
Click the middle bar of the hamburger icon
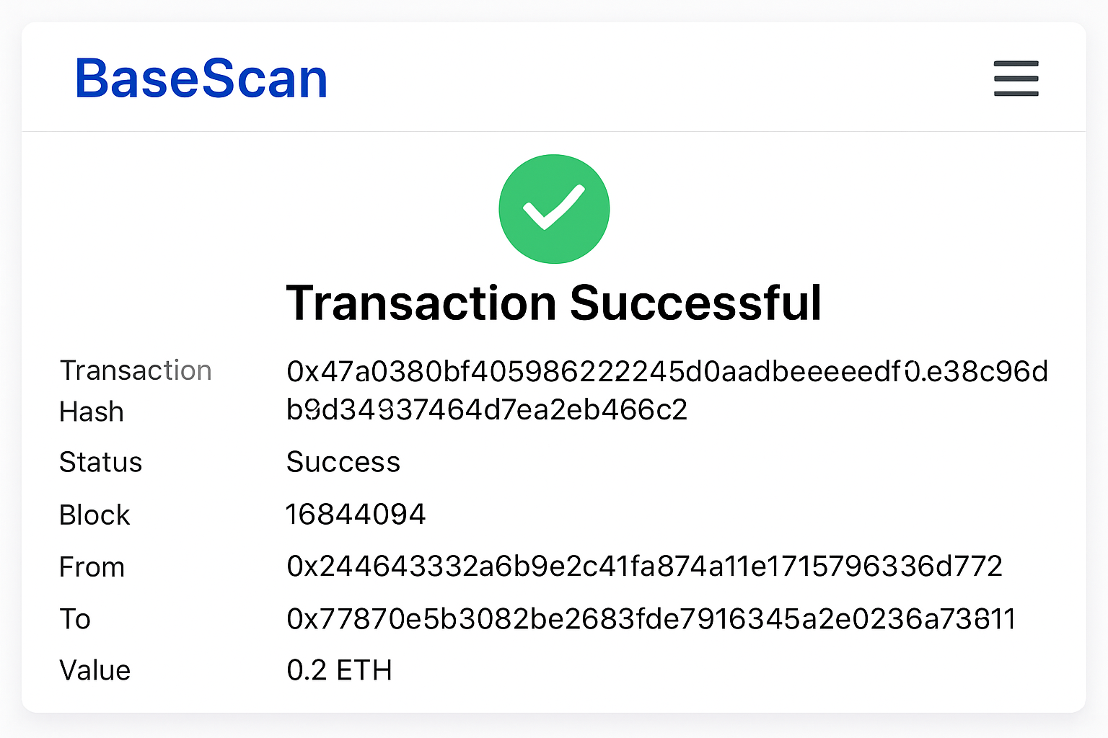tap(1016, 79)
